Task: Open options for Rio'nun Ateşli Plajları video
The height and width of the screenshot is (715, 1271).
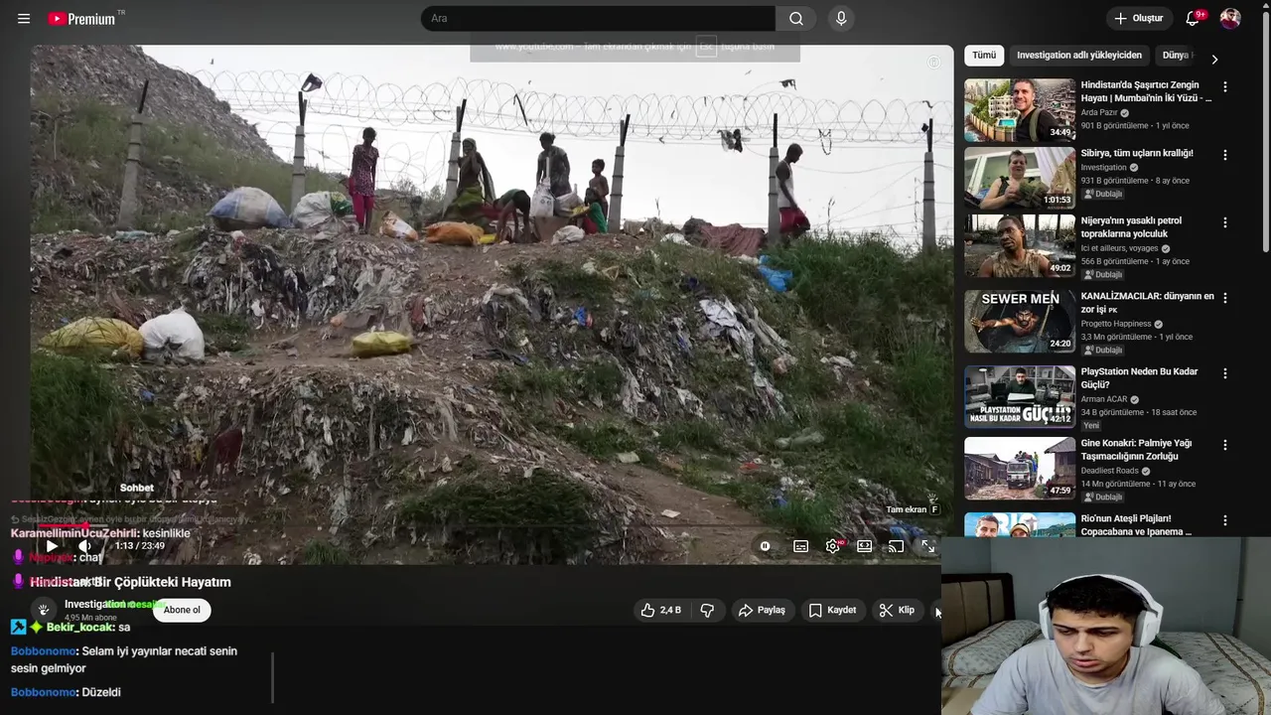Action: tap(1225, 520)
